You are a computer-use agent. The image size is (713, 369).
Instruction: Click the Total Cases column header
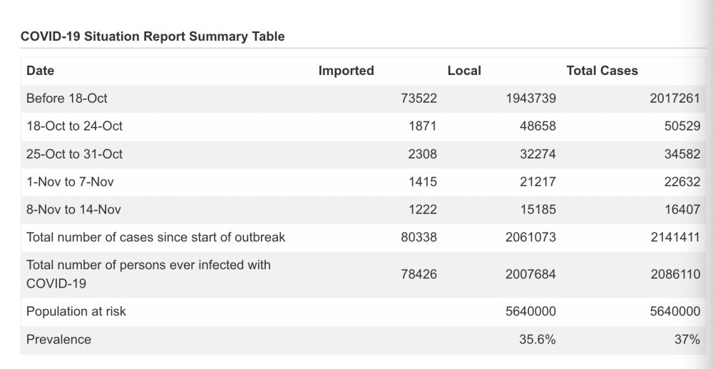click(x=602, y=71)
